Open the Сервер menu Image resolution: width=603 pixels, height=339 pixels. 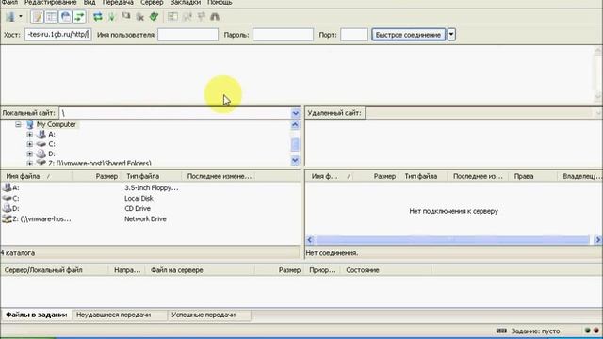click(152, 2)
